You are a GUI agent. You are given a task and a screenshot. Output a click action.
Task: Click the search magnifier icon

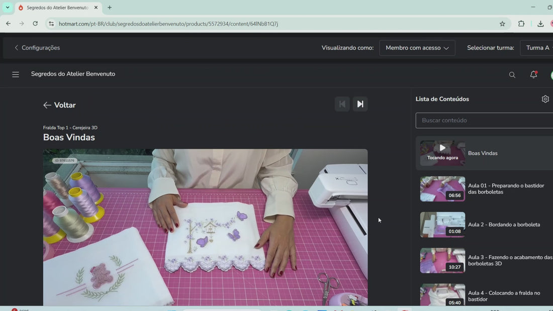click(x=512, y=75)
